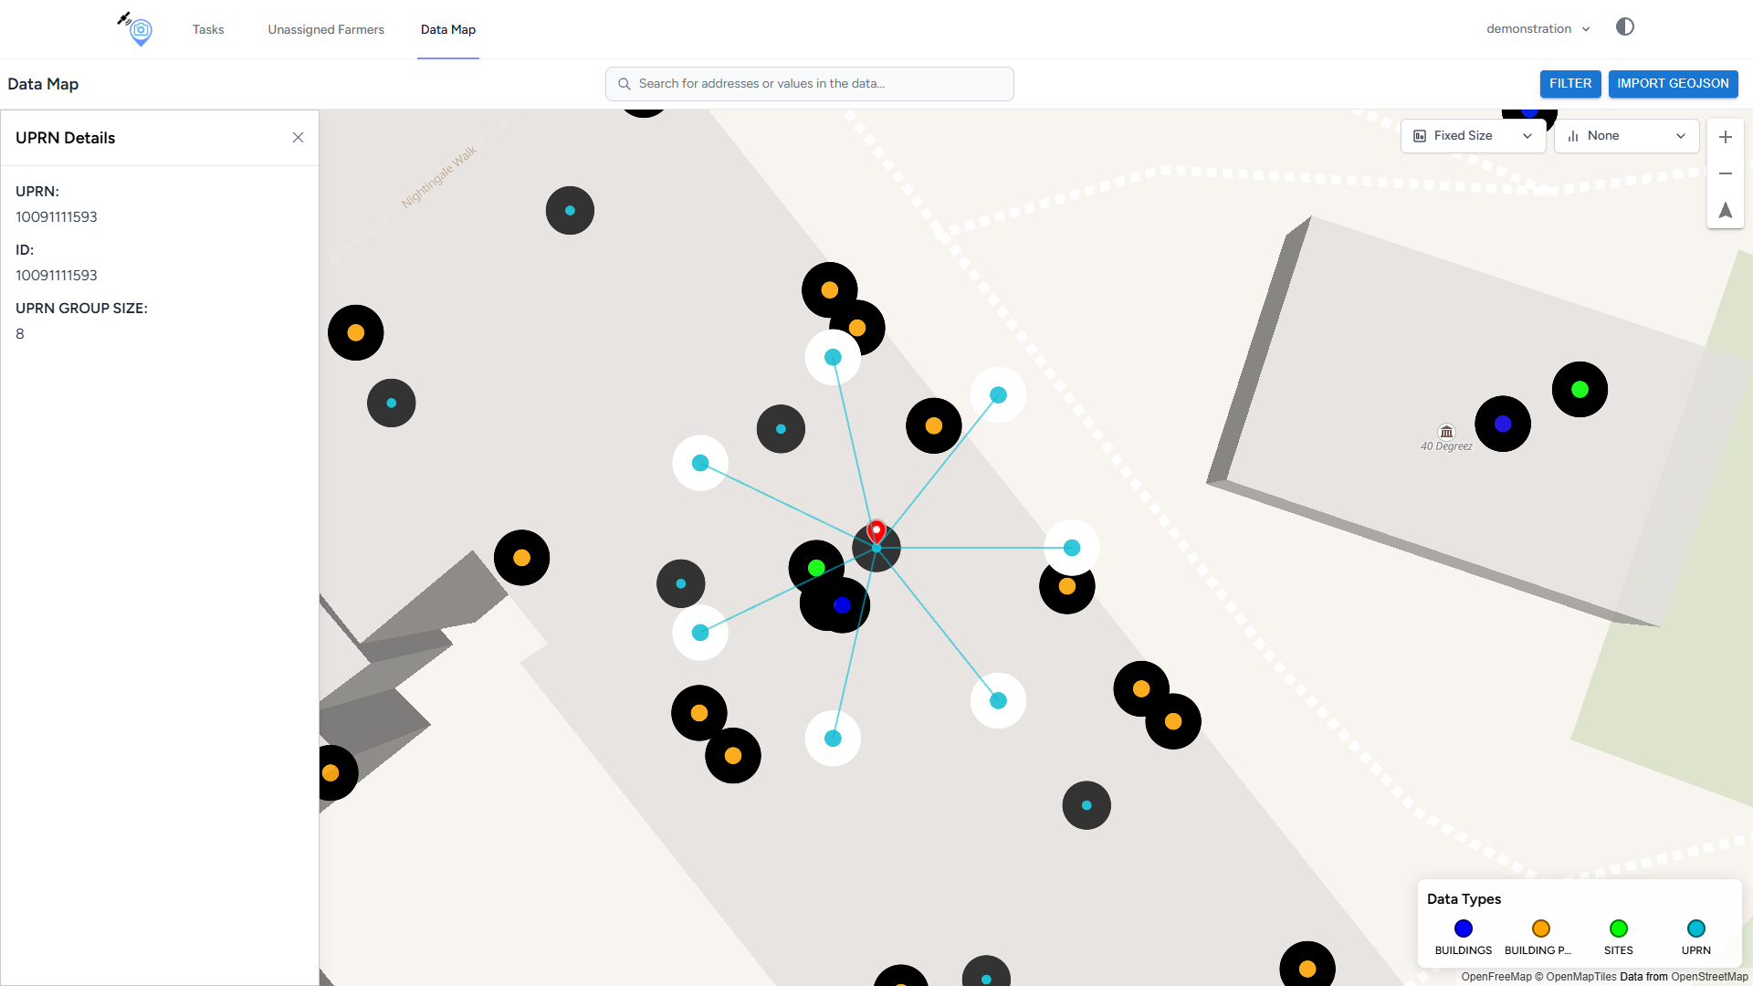1753x986 pixels.
Task: Toggle BUILDINGS blue legend swatch
Action: pos(1464,928)
